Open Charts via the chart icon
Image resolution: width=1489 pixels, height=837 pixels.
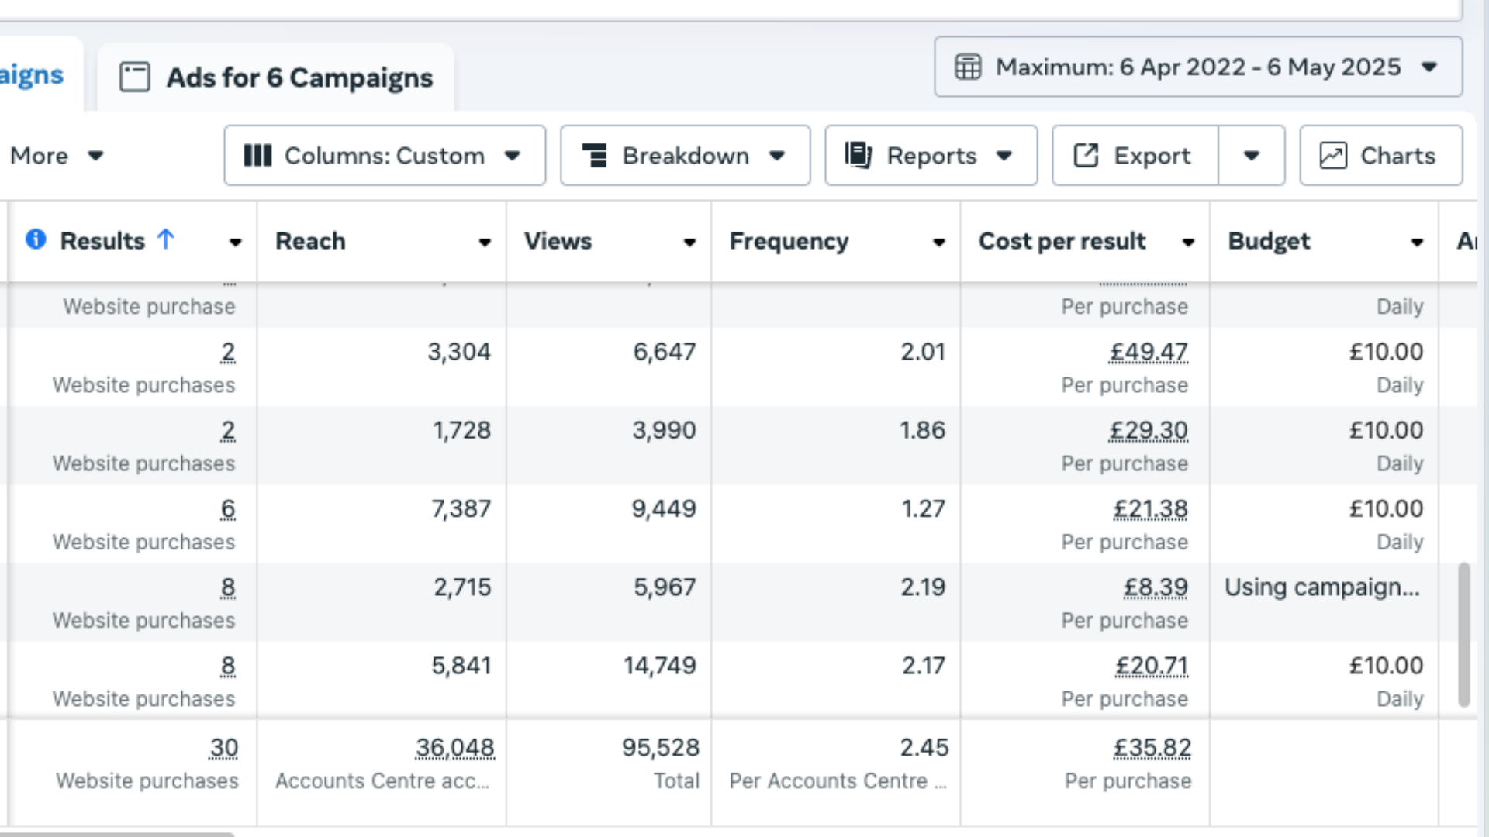coord(1333,156)
